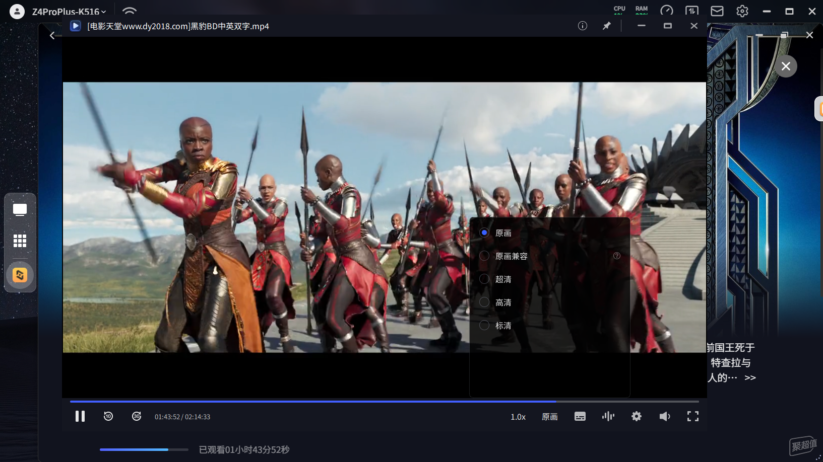Open the desktop monitor sidebar icon
Screen dimensions: 823x462
tap(20, 209)
